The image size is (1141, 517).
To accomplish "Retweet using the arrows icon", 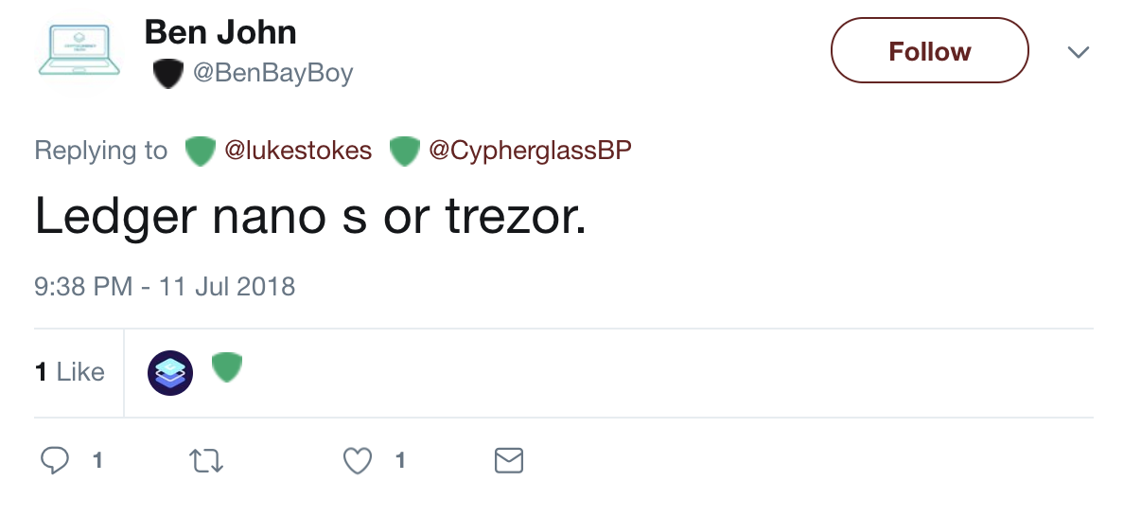I will [x=205, y=461].
